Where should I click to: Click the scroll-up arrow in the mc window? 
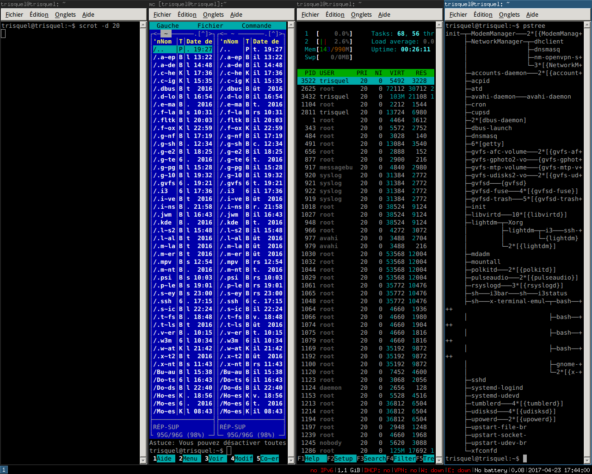(x=291, y=24)
